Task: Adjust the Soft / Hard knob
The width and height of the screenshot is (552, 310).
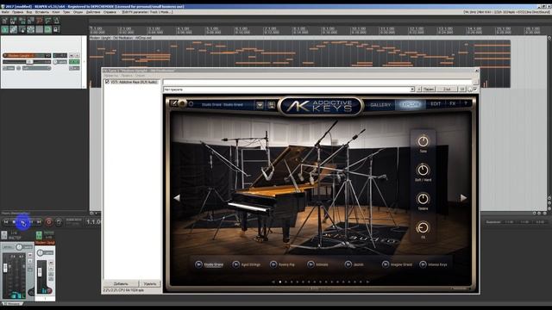Action: coord(423,170)
